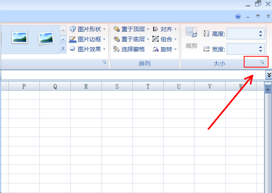Image resolution: width=272 pixels, height=193 pixels.
Task: Select column P header
Action: [24, 86]
